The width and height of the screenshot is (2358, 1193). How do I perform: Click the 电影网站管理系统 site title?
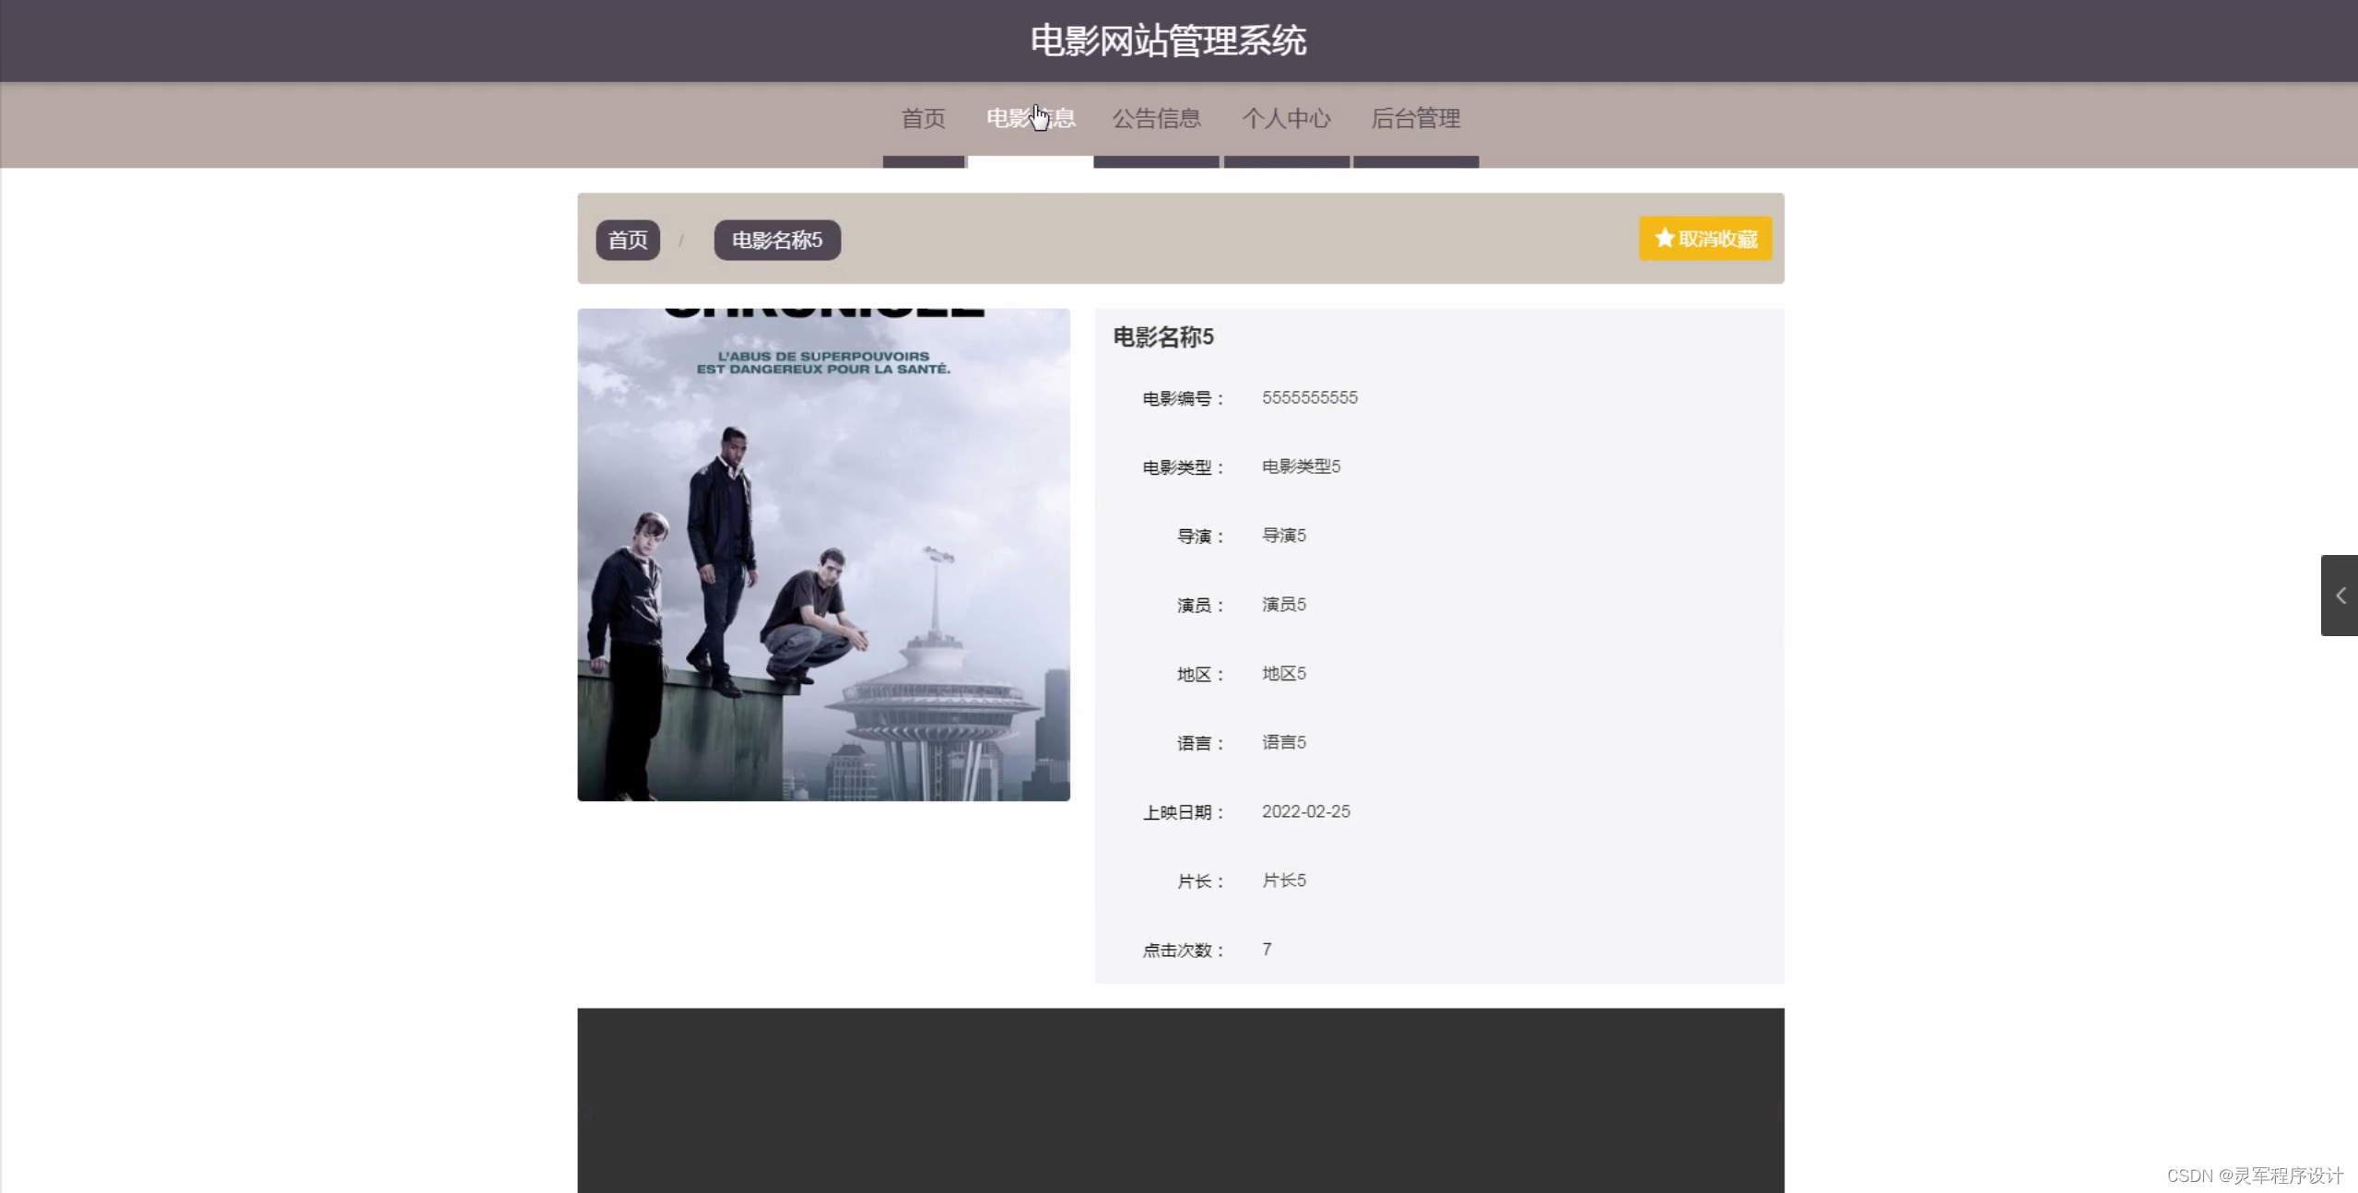click(1168, 41)
